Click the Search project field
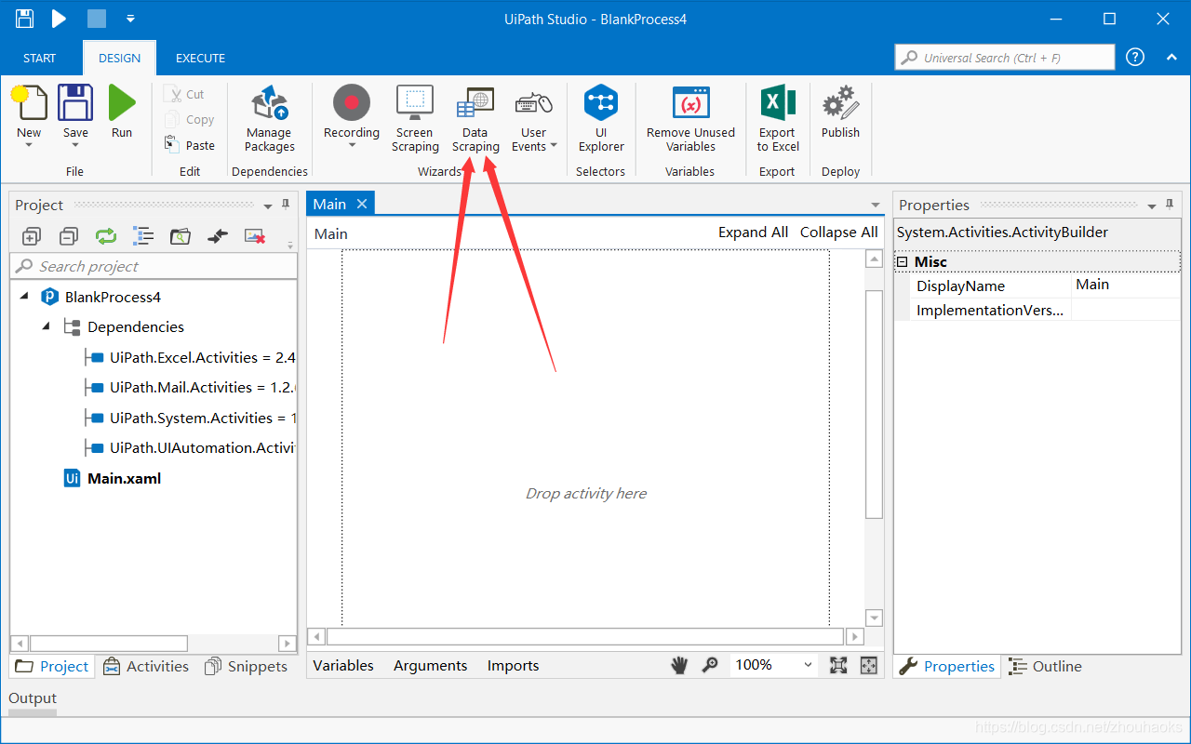The image size is (1191, 744). tap(154, 266)
